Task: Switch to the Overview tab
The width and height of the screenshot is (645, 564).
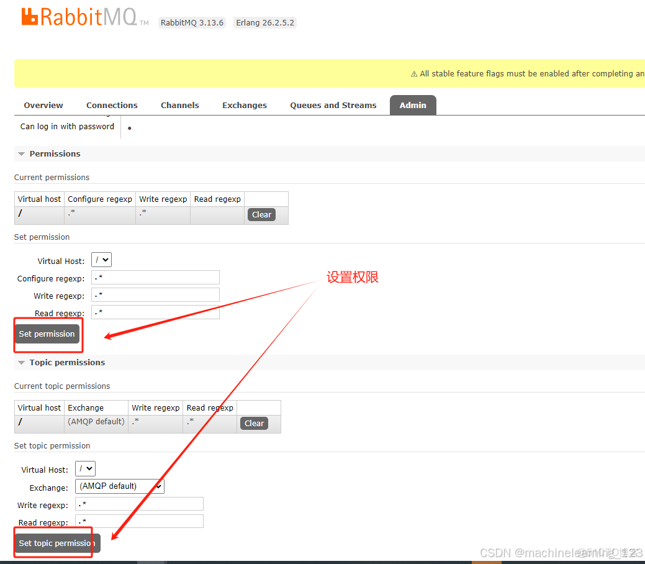Action: (x=43, y=105)
